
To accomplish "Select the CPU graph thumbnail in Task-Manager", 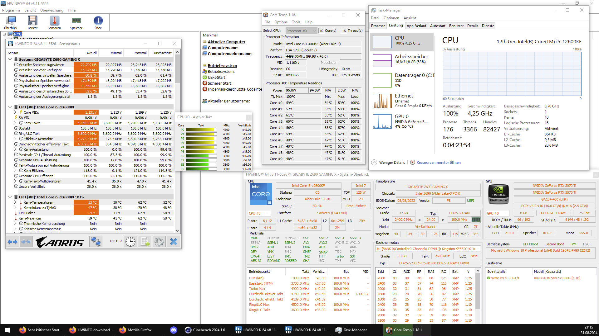I will pos(382,42).
